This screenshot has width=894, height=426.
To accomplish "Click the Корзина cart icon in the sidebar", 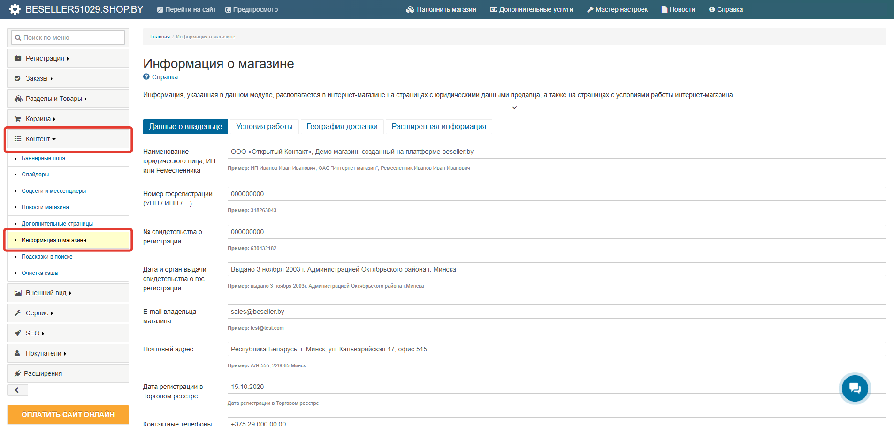I will click(18, 119).
